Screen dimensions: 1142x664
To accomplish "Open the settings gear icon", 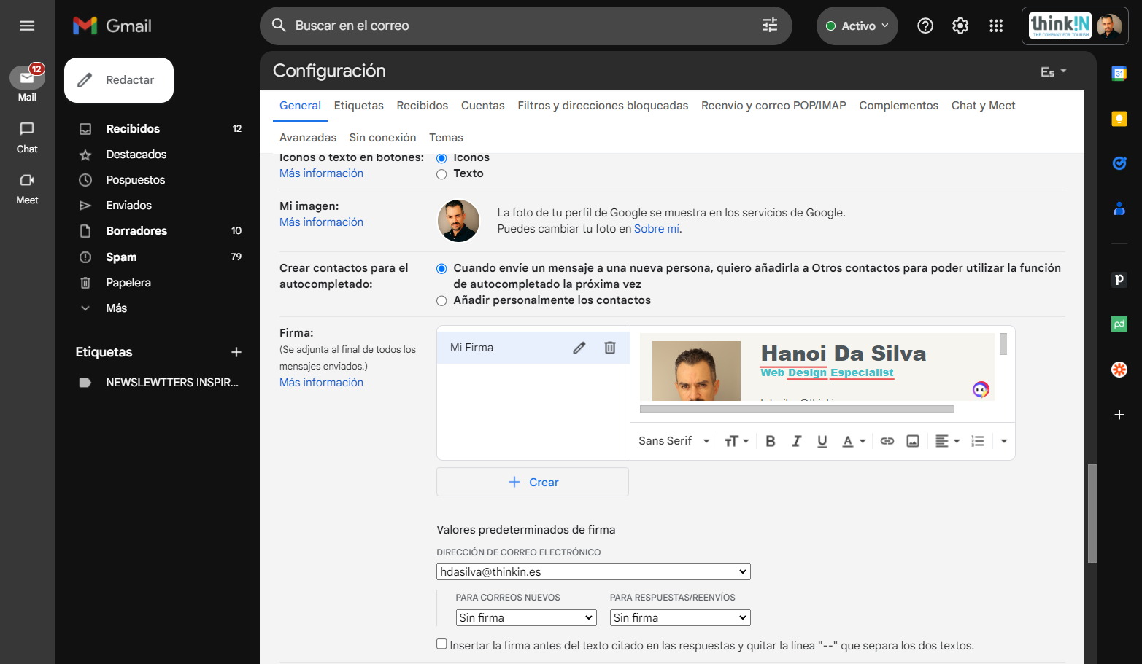I will click(x=960, y=26).
